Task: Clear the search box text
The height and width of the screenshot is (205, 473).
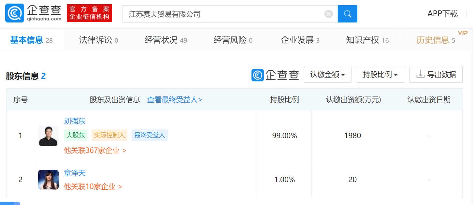Action: pyautogui.click(x=329, y=14)
